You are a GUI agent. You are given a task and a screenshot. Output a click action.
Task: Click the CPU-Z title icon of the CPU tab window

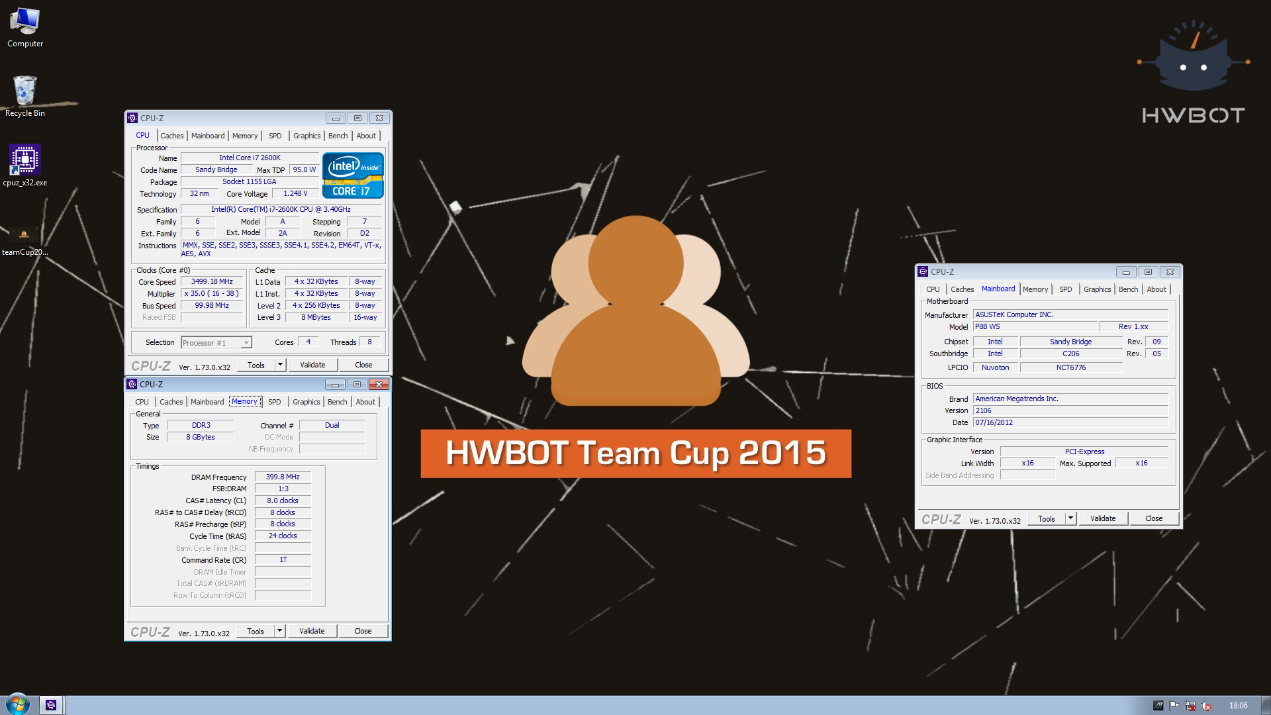(132, 119)
